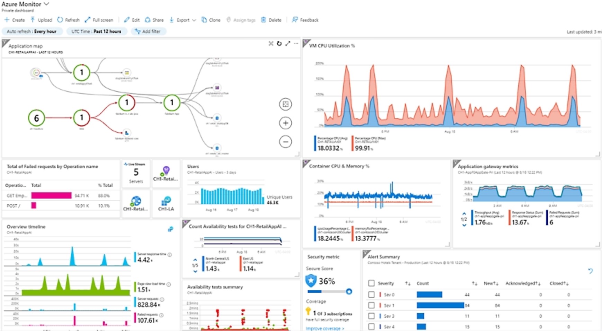Clone the dashboard
Screen dimensions: 602x331
(x=211, y=20)
